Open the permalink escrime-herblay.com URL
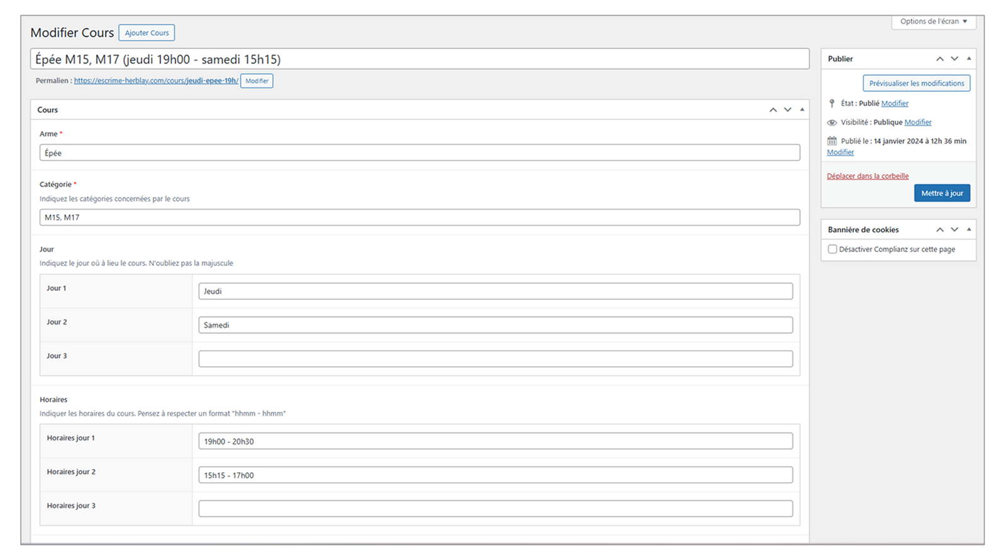The image size is (1006, 559). (x=156, y=80)
